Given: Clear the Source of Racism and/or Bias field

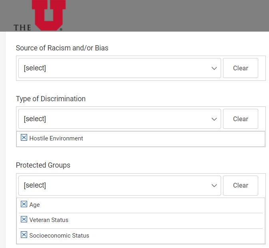Looking at the screenshot, I should point(240,68).
